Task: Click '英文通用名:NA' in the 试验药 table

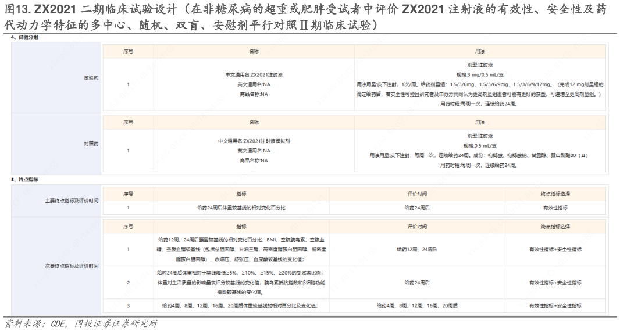Action: pyautogui.click(x=254, y=84)
